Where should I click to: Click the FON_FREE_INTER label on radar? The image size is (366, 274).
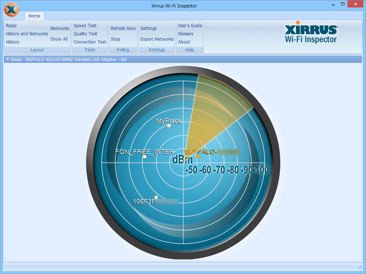[x=144, y=152]
